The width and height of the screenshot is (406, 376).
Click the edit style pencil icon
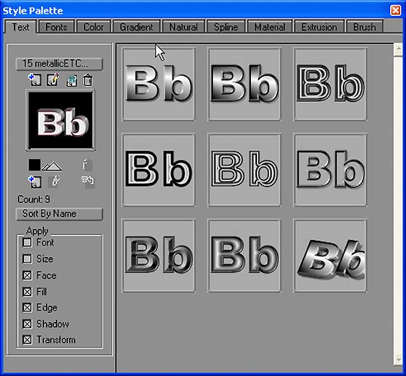tap(53, 81)
